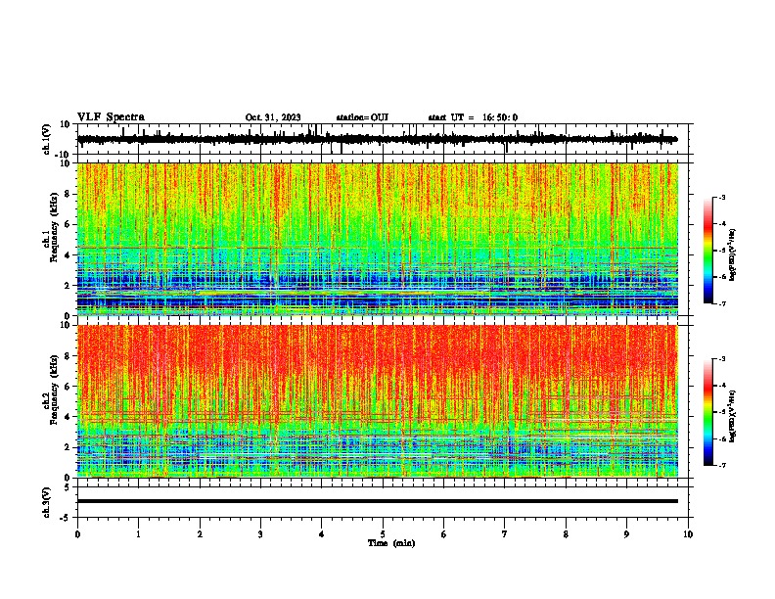Select the date text "Oct 31, 2023"

(273, 117)
